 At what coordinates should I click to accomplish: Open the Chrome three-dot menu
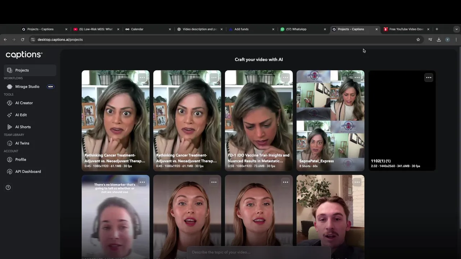456,40
